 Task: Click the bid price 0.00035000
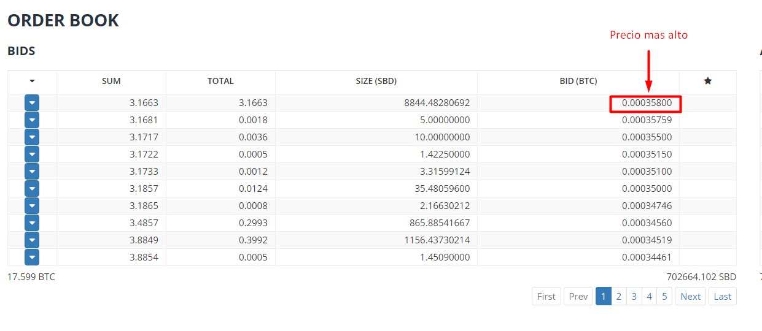click(x=647, y=189)
